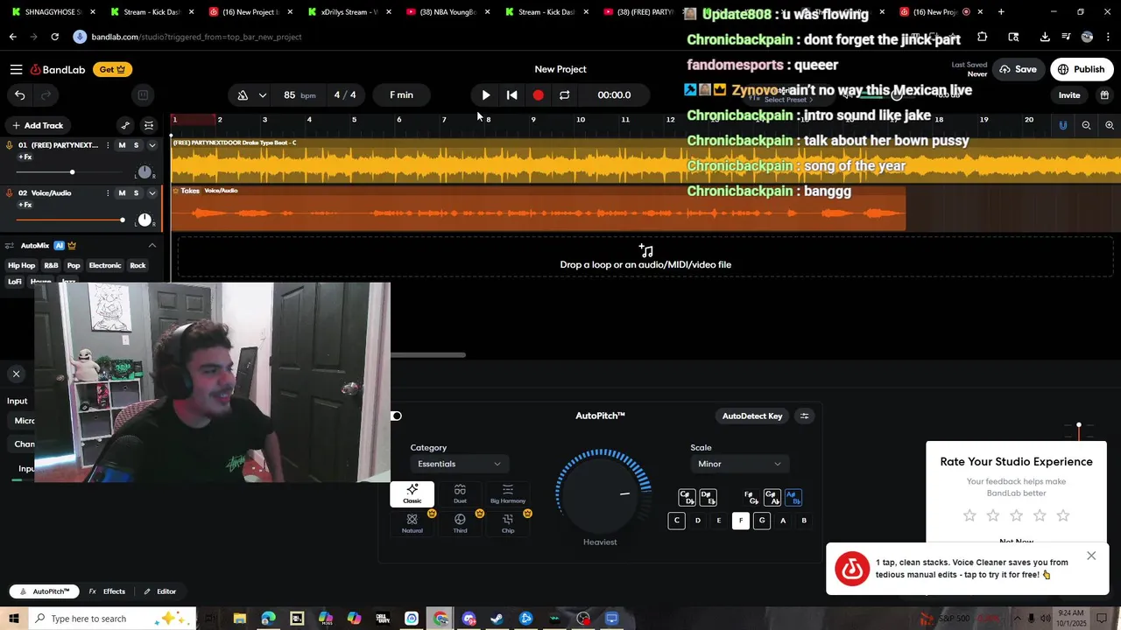Open the Windows Start menu
Screen dimensions: 1121x630
(14, 619)
